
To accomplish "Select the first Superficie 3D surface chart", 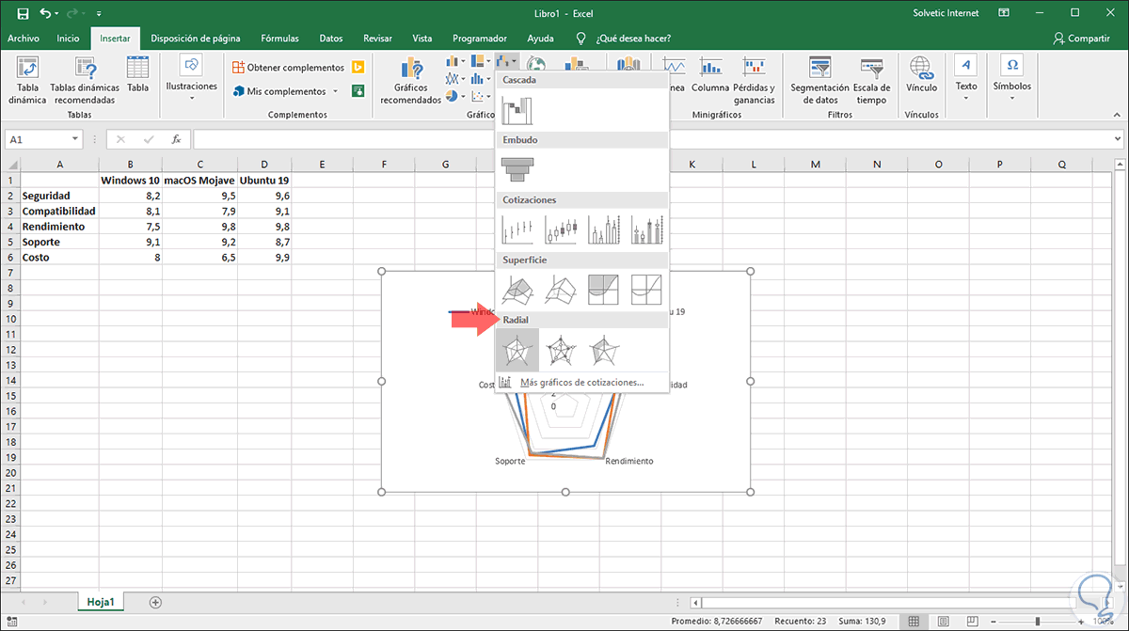I will (x=517, y=290).
